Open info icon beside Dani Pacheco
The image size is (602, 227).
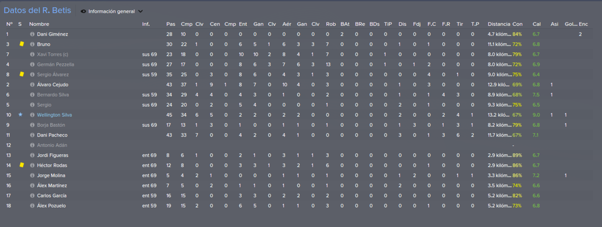click(32, 135)
